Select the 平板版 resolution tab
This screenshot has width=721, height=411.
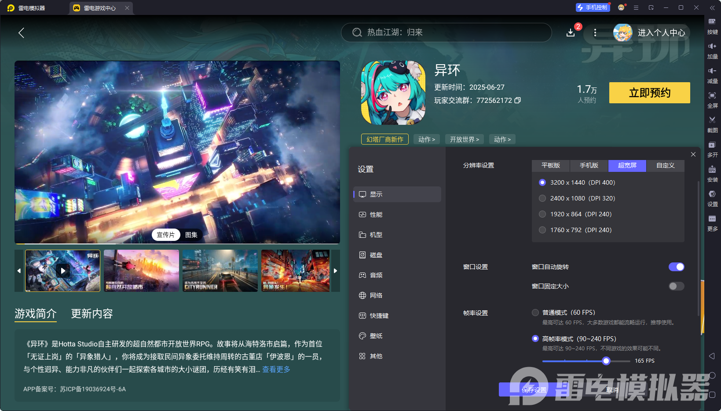(x=551, y=165)
